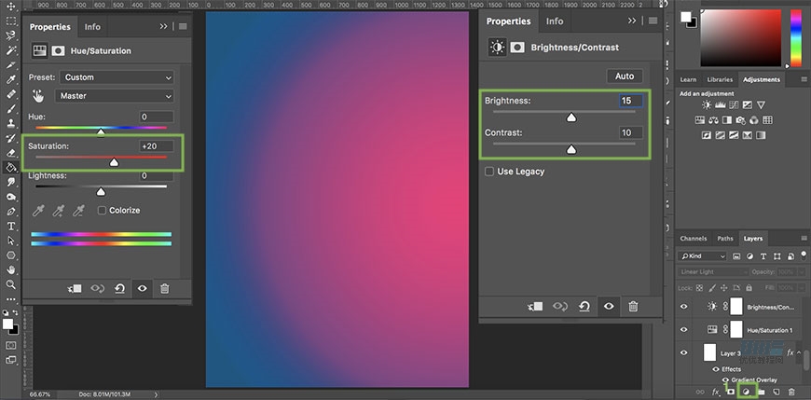Open the Master channel dropdown
Viewport: 811px width, 400px height.
click(x=116, y=96)
